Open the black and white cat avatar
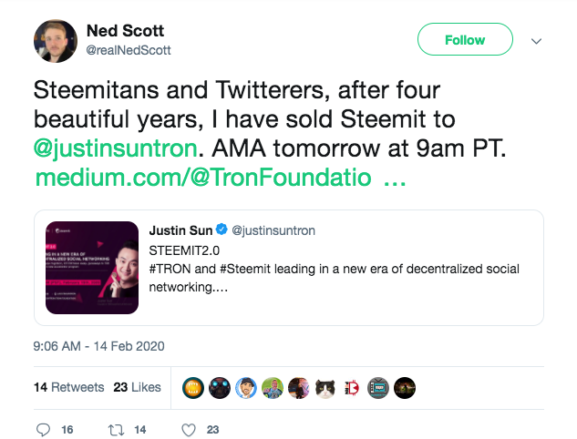577x439 pixels. [325, 388]
